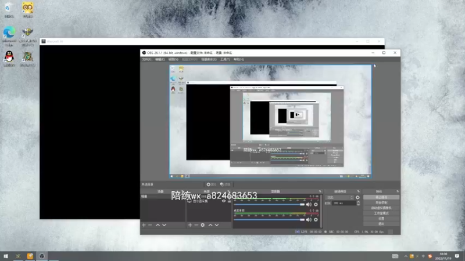Mute the upper mixer channel speaker
The width and height of the screenshot is (465, 261).
[309, 205]
